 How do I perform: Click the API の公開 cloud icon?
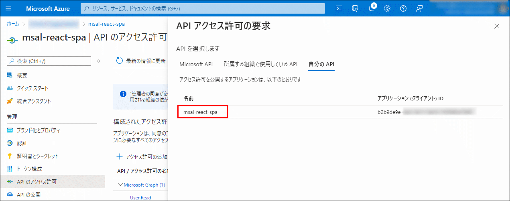[10, 195]
